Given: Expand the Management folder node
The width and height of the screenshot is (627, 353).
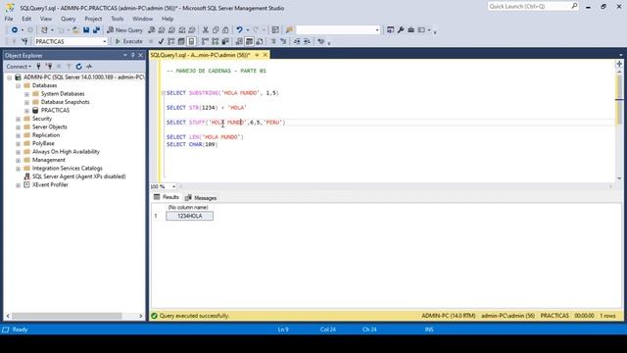Looking at the screenshot, I should click(x=18, y=160).
